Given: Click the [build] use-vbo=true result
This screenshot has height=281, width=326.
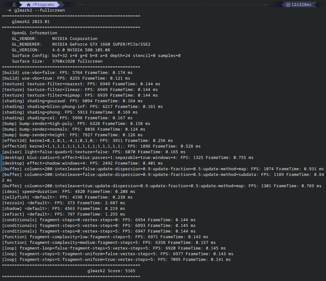Looking at the screenshot, I should tap(66, 78).
